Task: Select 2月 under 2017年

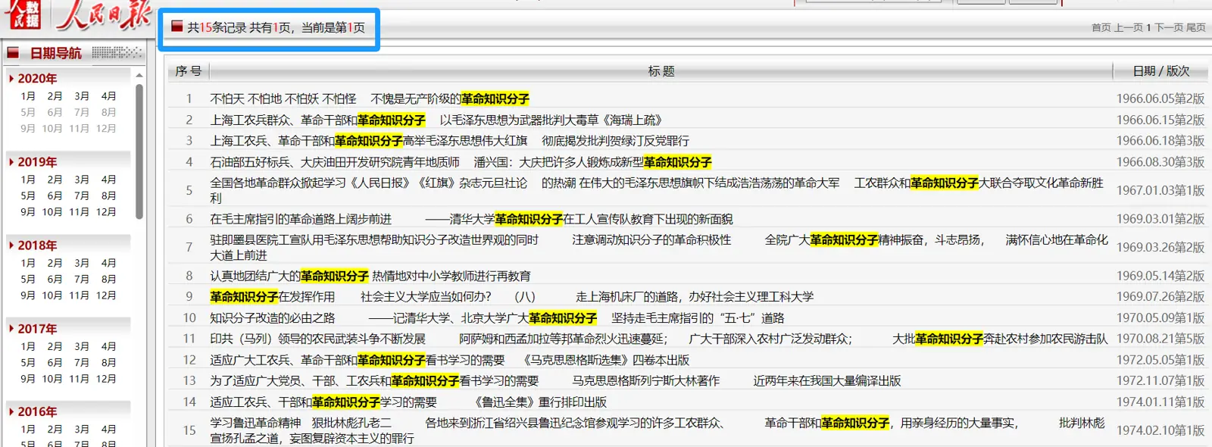Action: pos(55,346)
